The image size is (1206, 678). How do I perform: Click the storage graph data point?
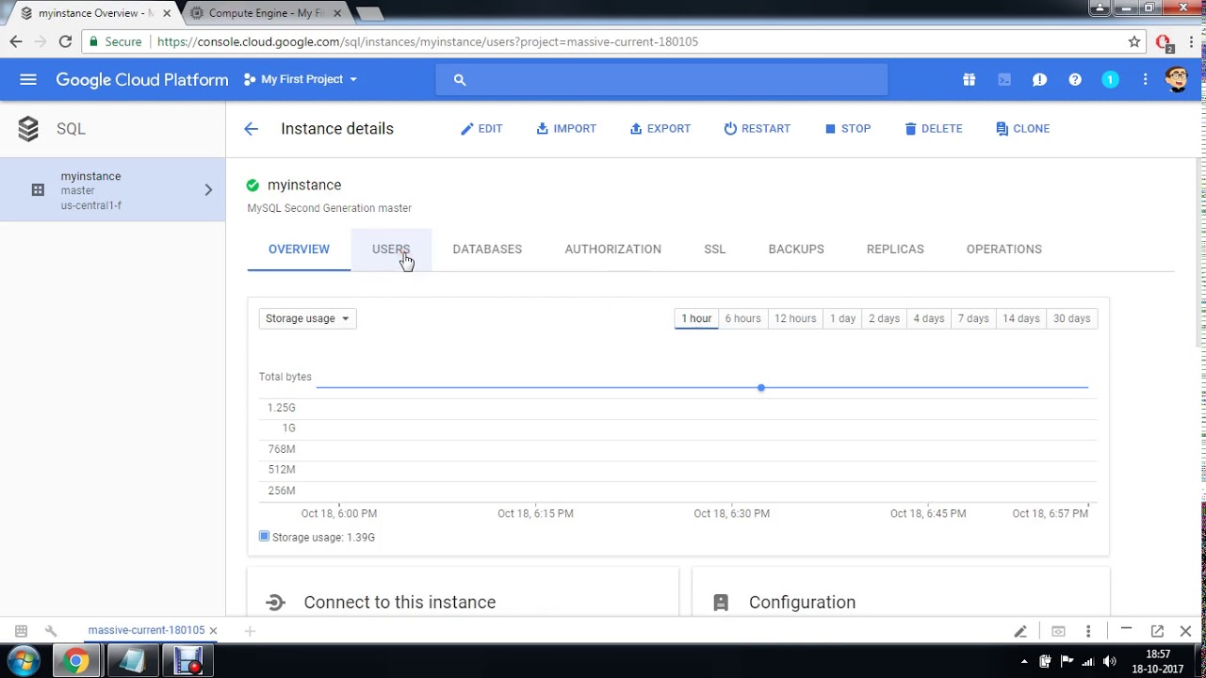point(760,387)
